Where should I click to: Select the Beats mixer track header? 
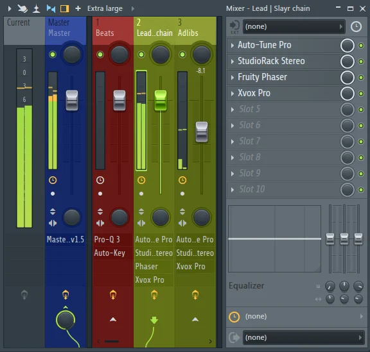pyautogui.click(x=113, y=31)
